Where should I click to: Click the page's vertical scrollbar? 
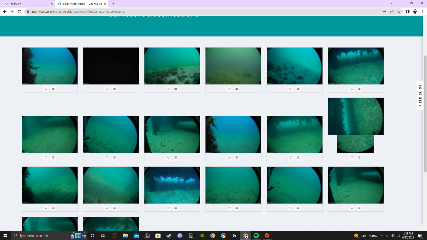(425, 113)
